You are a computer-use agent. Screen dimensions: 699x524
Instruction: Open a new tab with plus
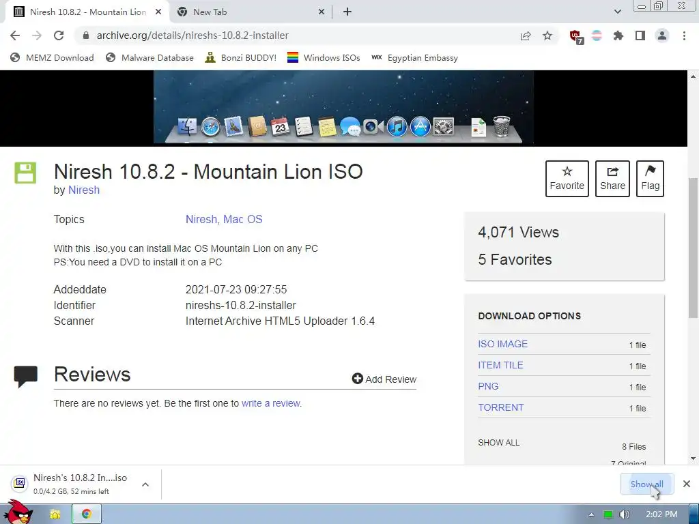[347, 12]
